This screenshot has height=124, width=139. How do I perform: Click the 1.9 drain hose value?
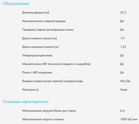pos(122,38)
